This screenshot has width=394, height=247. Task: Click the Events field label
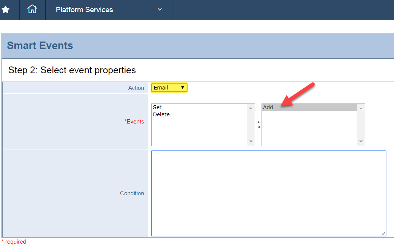tap(134, 122)
